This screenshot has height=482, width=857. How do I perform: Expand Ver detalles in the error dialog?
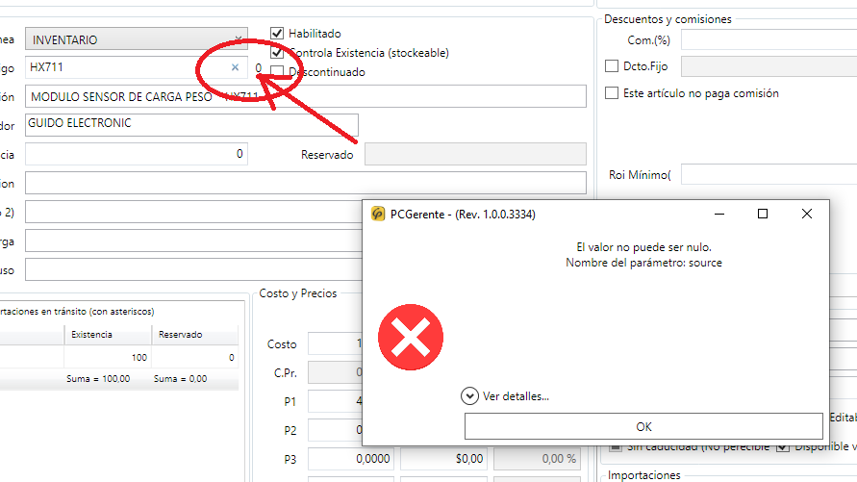pyautogui.click(x=470, y=395)
